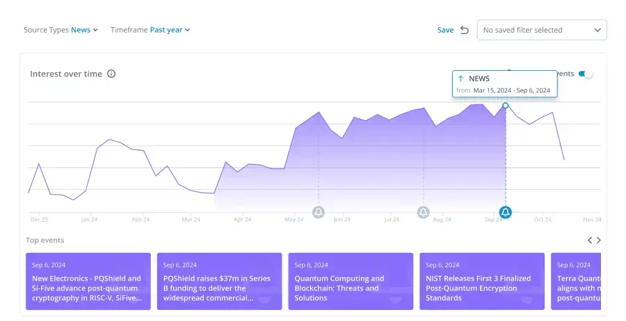Viewport: 626px width, 321px height.
Task: Open the NIST Releases First 3 Finalized card
Action: coord(482,281)
